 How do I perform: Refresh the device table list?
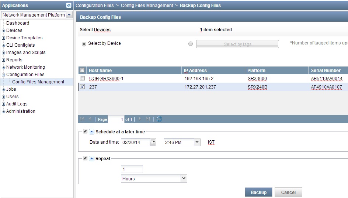159,119
